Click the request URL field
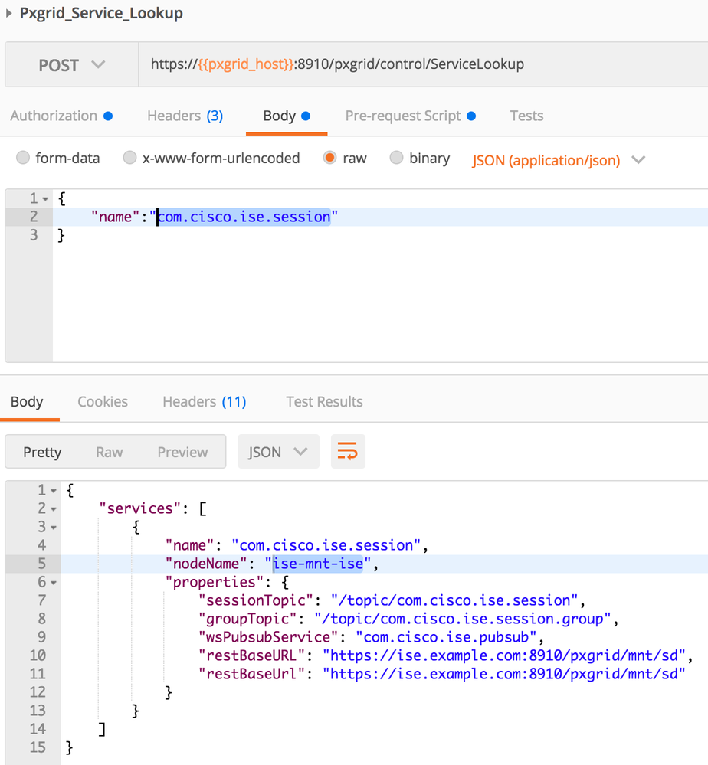Screen dimensions: 708x765 (423, 64)
